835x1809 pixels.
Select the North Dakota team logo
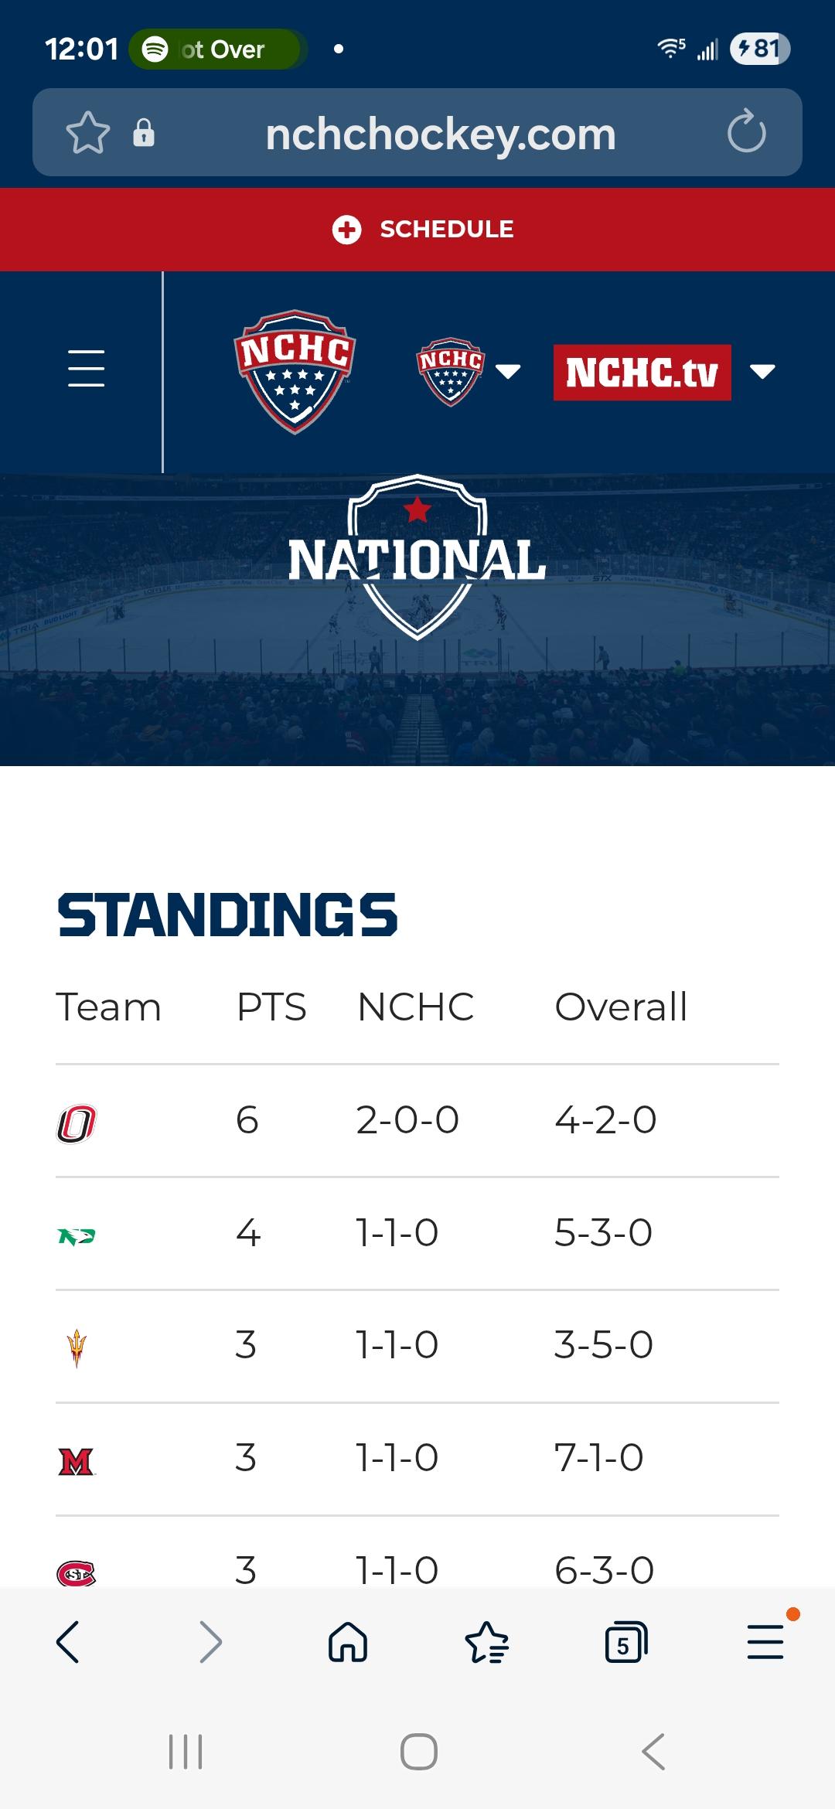77,1236
